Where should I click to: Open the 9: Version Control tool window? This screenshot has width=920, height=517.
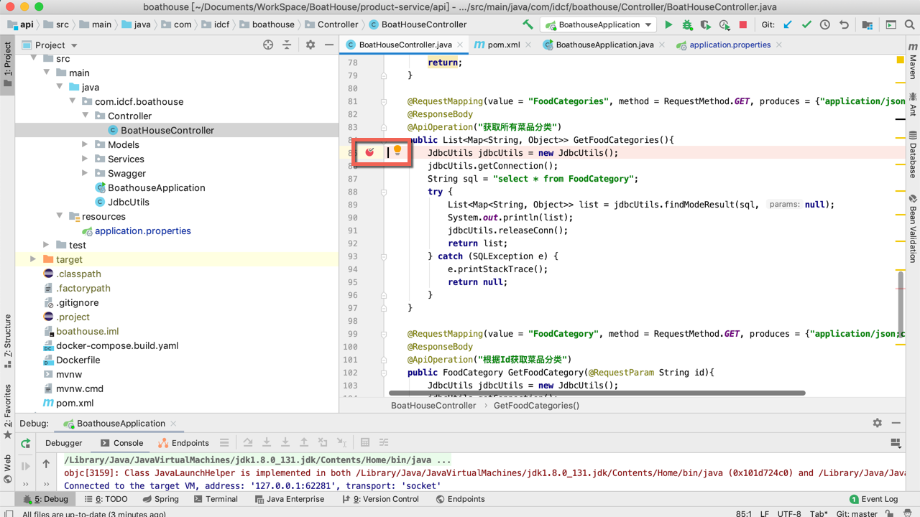(379, 499)
